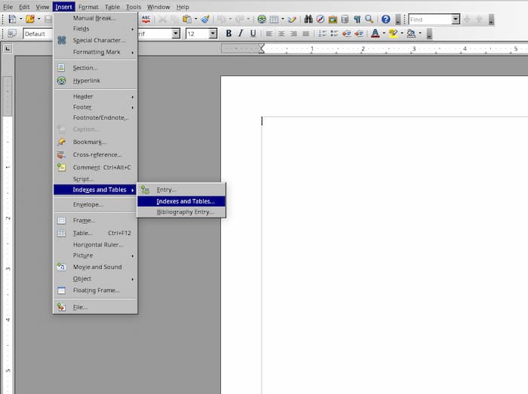This screenshot has height=394, width=528.
Task: Click Hyperlink in the Insert menu
Action: coord(86,81)
